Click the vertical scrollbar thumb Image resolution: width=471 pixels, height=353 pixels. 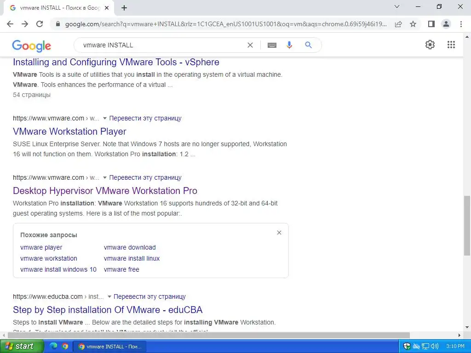pos(467,225)
